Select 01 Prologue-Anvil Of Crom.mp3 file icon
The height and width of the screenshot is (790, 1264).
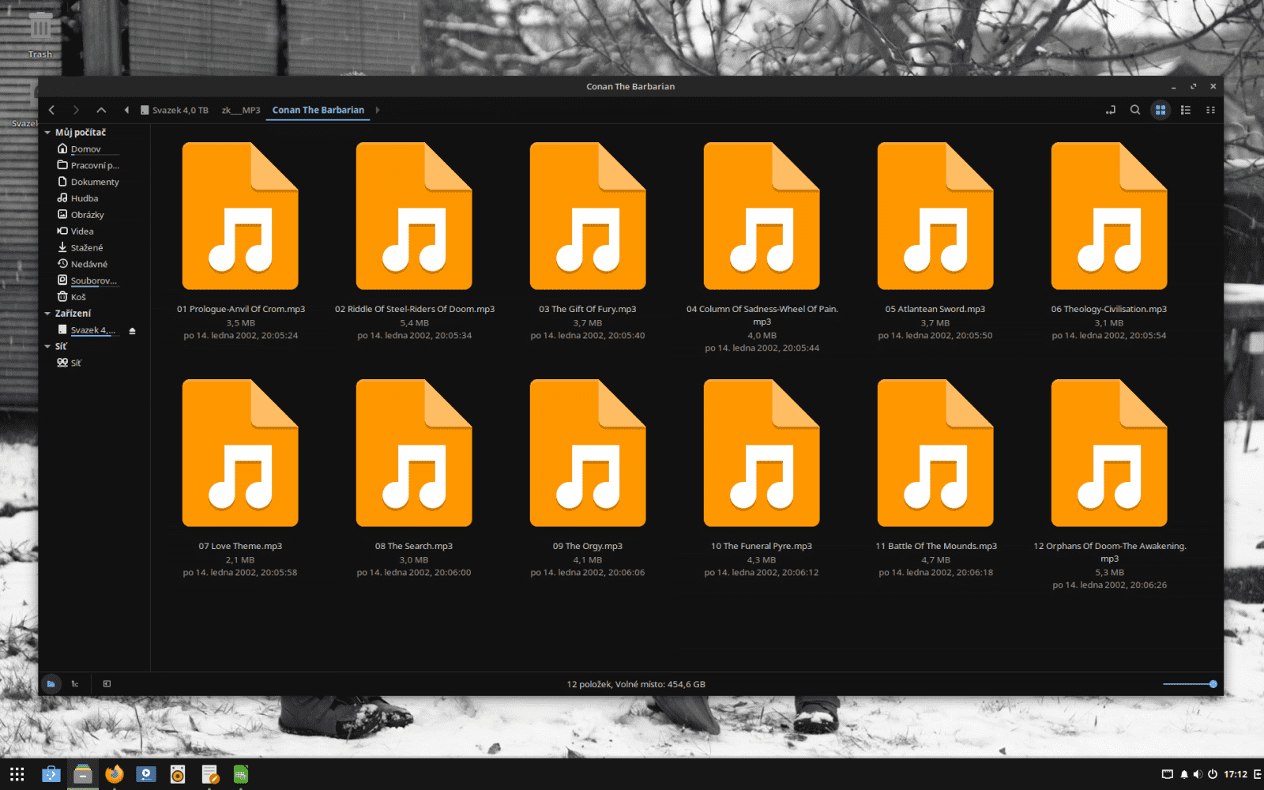tap(240, 216)
